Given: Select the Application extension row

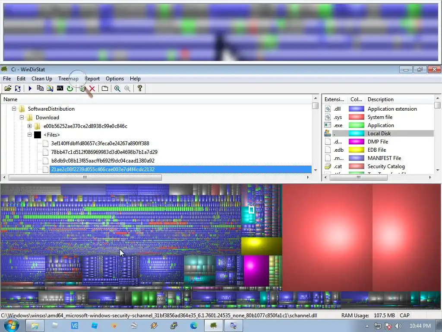Looking at the screenshot, I should (x=379, y=109).
